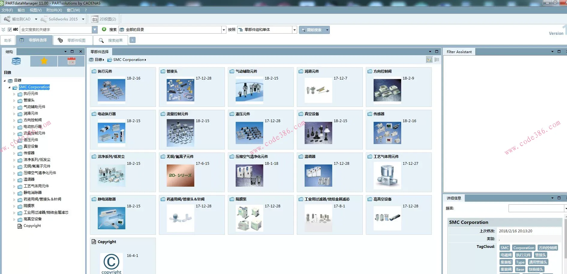Expand the 传感器 tree node
567x274 pixels.
(14, 153)
